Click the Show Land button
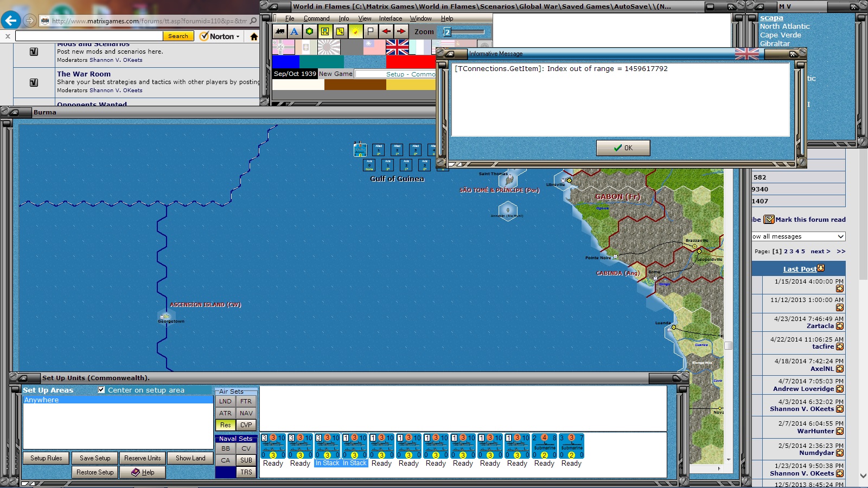This screenshot has height=488, width=868. [x=190, y=458]
